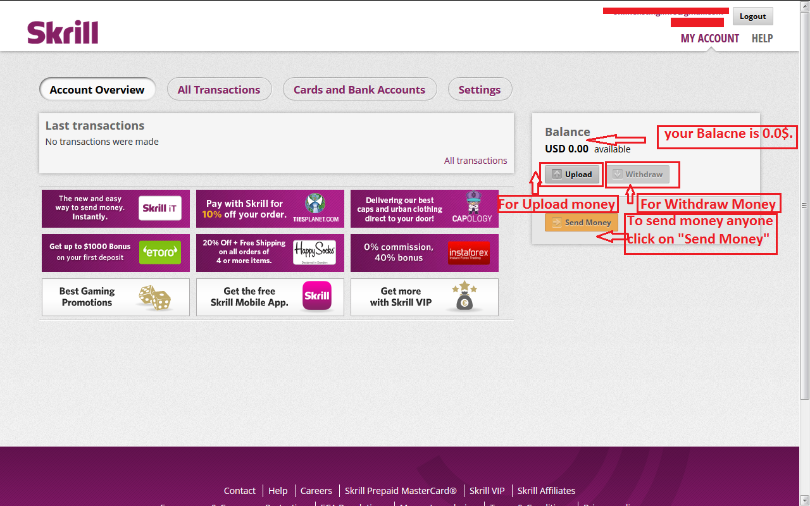Open the Happy Socks free shipping banner
Image resolution: width=810 pixels, height=506 pixels.
[x=270, y=253]
